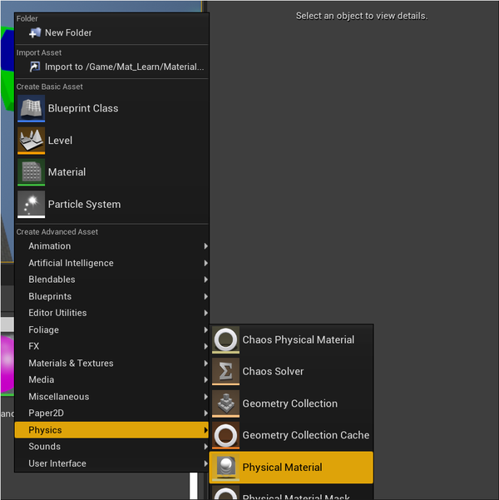This screenshot has height=500, width=499.
Task: Click the Chaos Physical Material ring icon
Action: [225, 339]
